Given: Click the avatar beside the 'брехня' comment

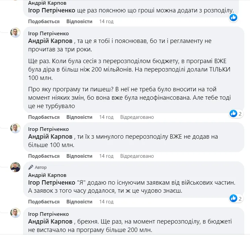Looking at the screenshot, I should click(x=15, y=213).
